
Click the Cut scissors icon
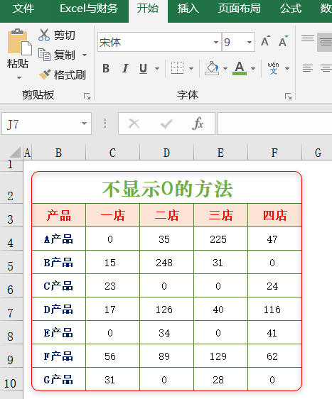click(x=44, y=35)
